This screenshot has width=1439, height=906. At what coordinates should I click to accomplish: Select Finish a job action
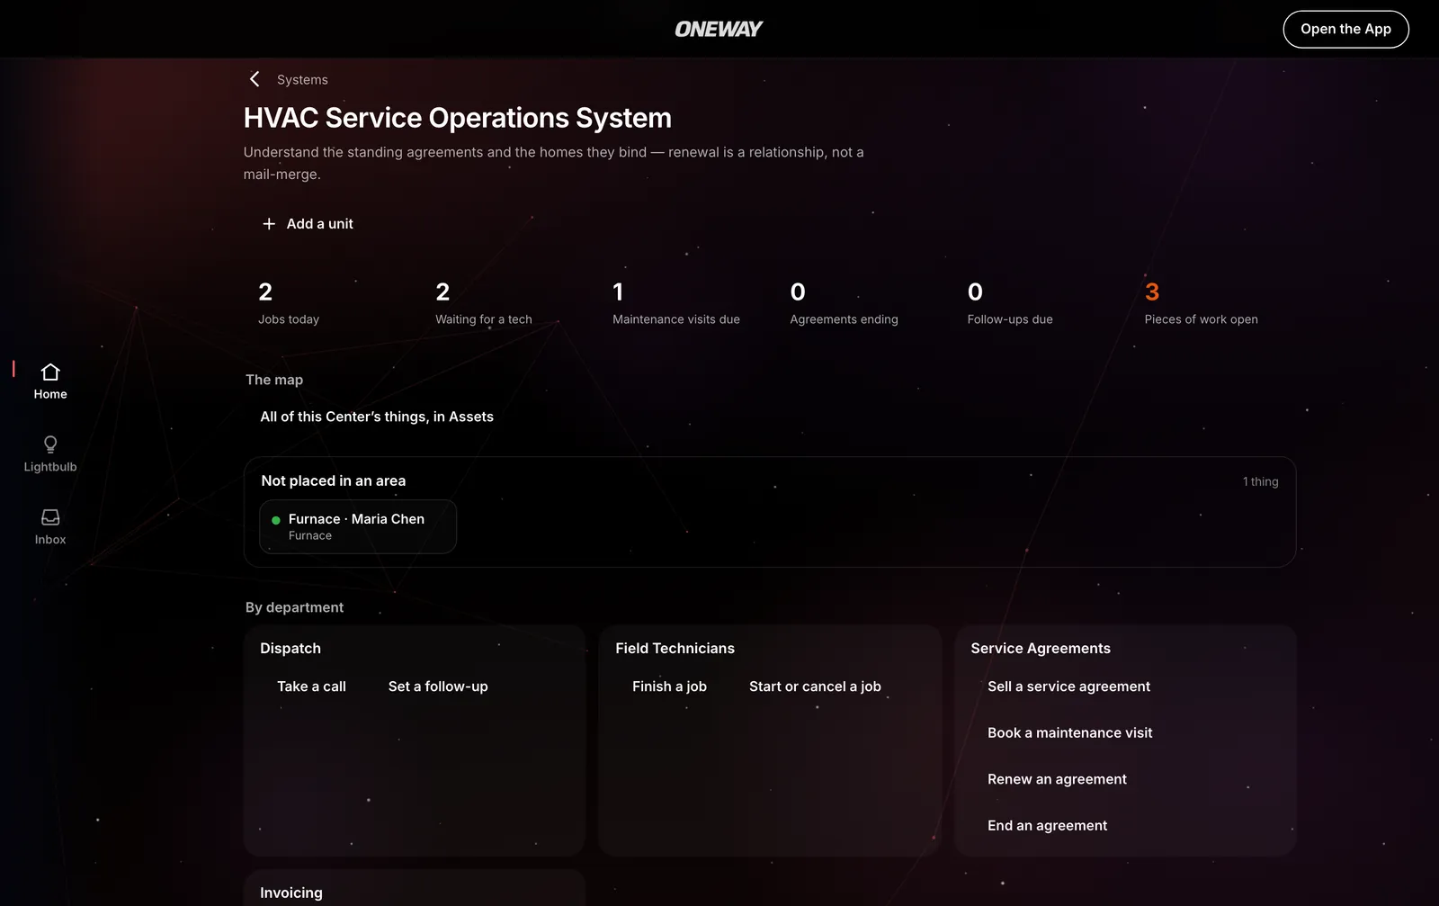pyautogui.click(x=669, y=686)
